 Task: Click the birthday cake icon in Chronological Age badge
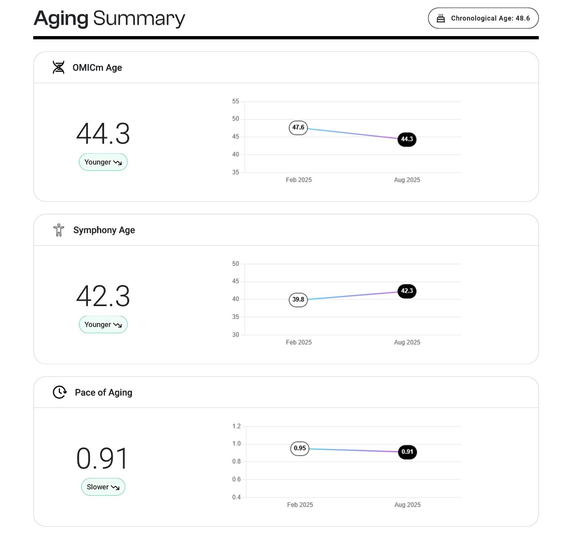coord(441,18)
